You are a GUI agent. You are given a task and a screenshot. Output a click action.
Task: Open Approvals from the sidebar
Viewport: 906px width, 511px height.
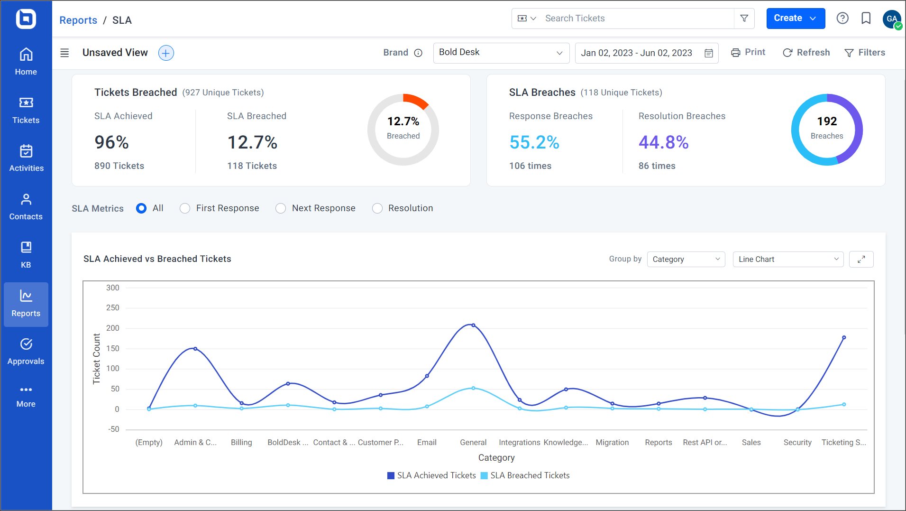coord(26,352)
